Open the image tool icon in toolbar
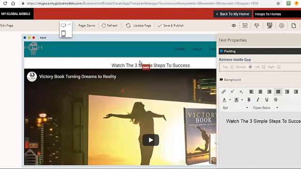The image size is (301, 169). click(245, 25)
